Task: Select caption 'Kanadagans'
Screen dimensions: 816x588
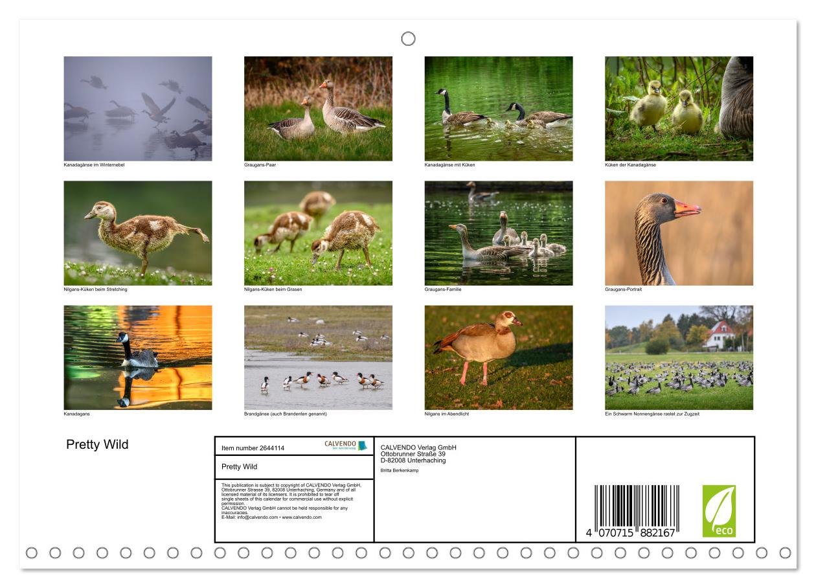Action: tap(76, 414)
